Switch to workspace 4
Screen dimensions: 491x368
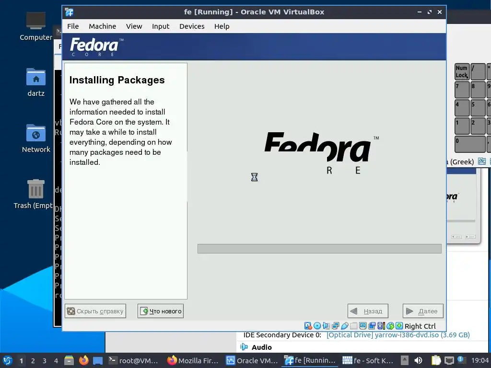click(x=56, y=361)
